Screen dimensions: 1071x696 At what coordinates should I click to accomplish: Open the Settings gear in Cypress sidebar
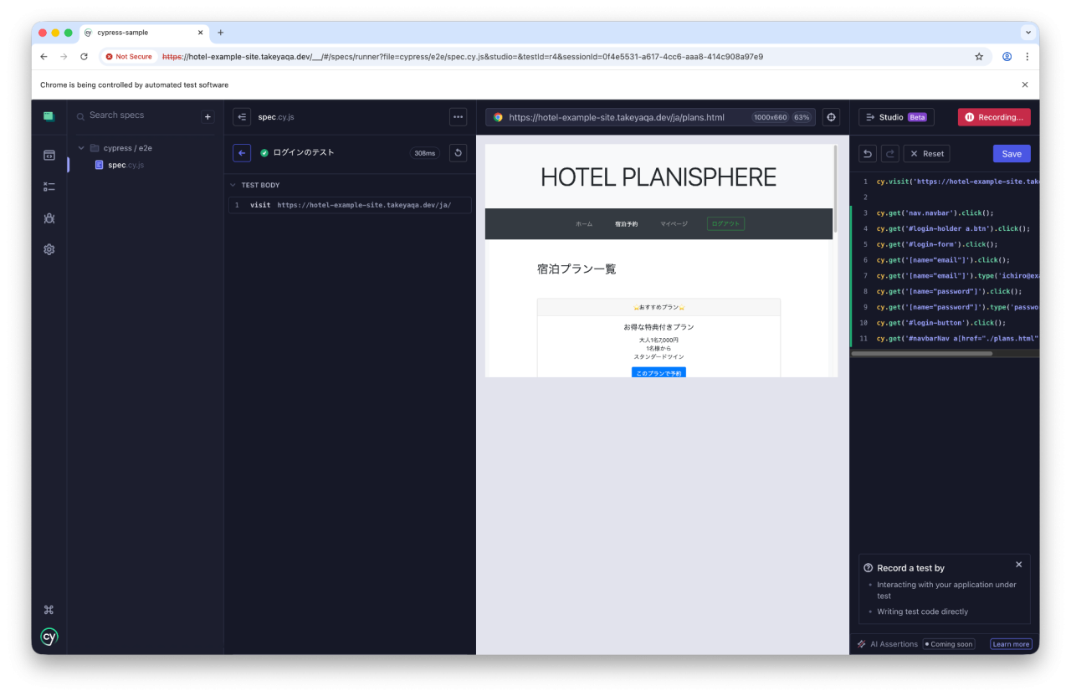[x=49, y=249]
